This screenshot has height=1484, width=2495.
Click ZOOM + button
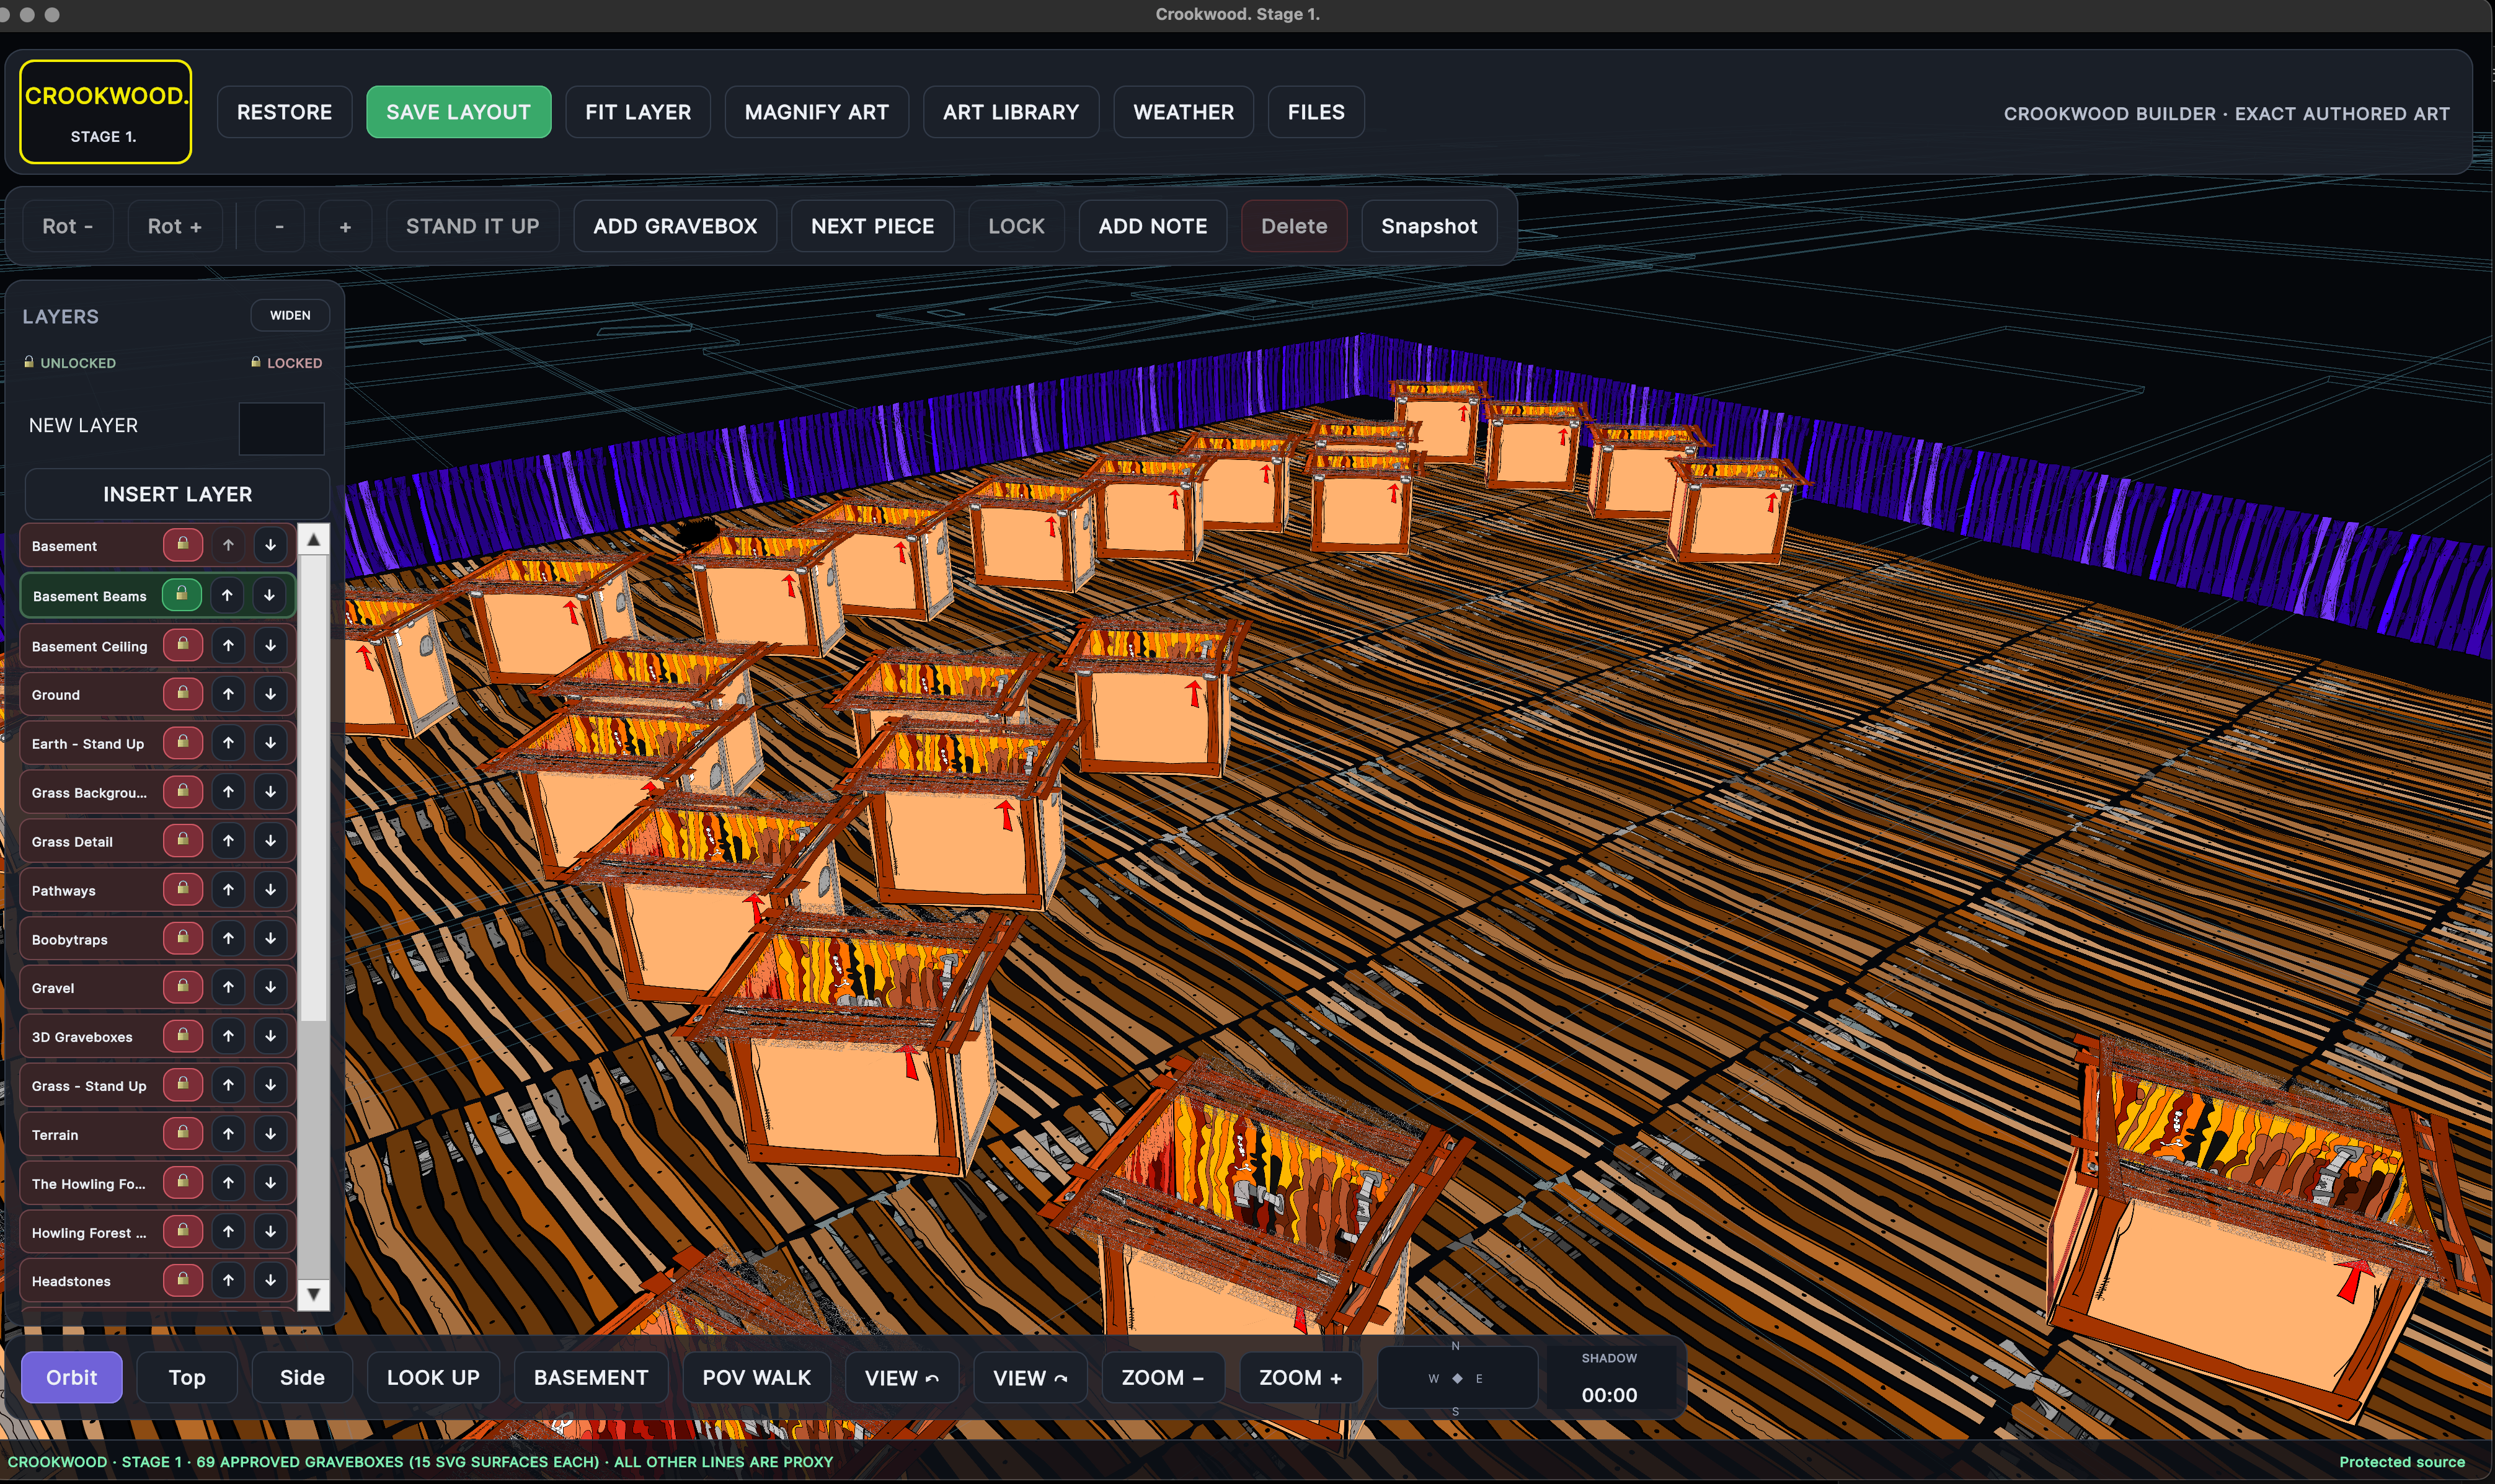click(x=1300, y=1377)
